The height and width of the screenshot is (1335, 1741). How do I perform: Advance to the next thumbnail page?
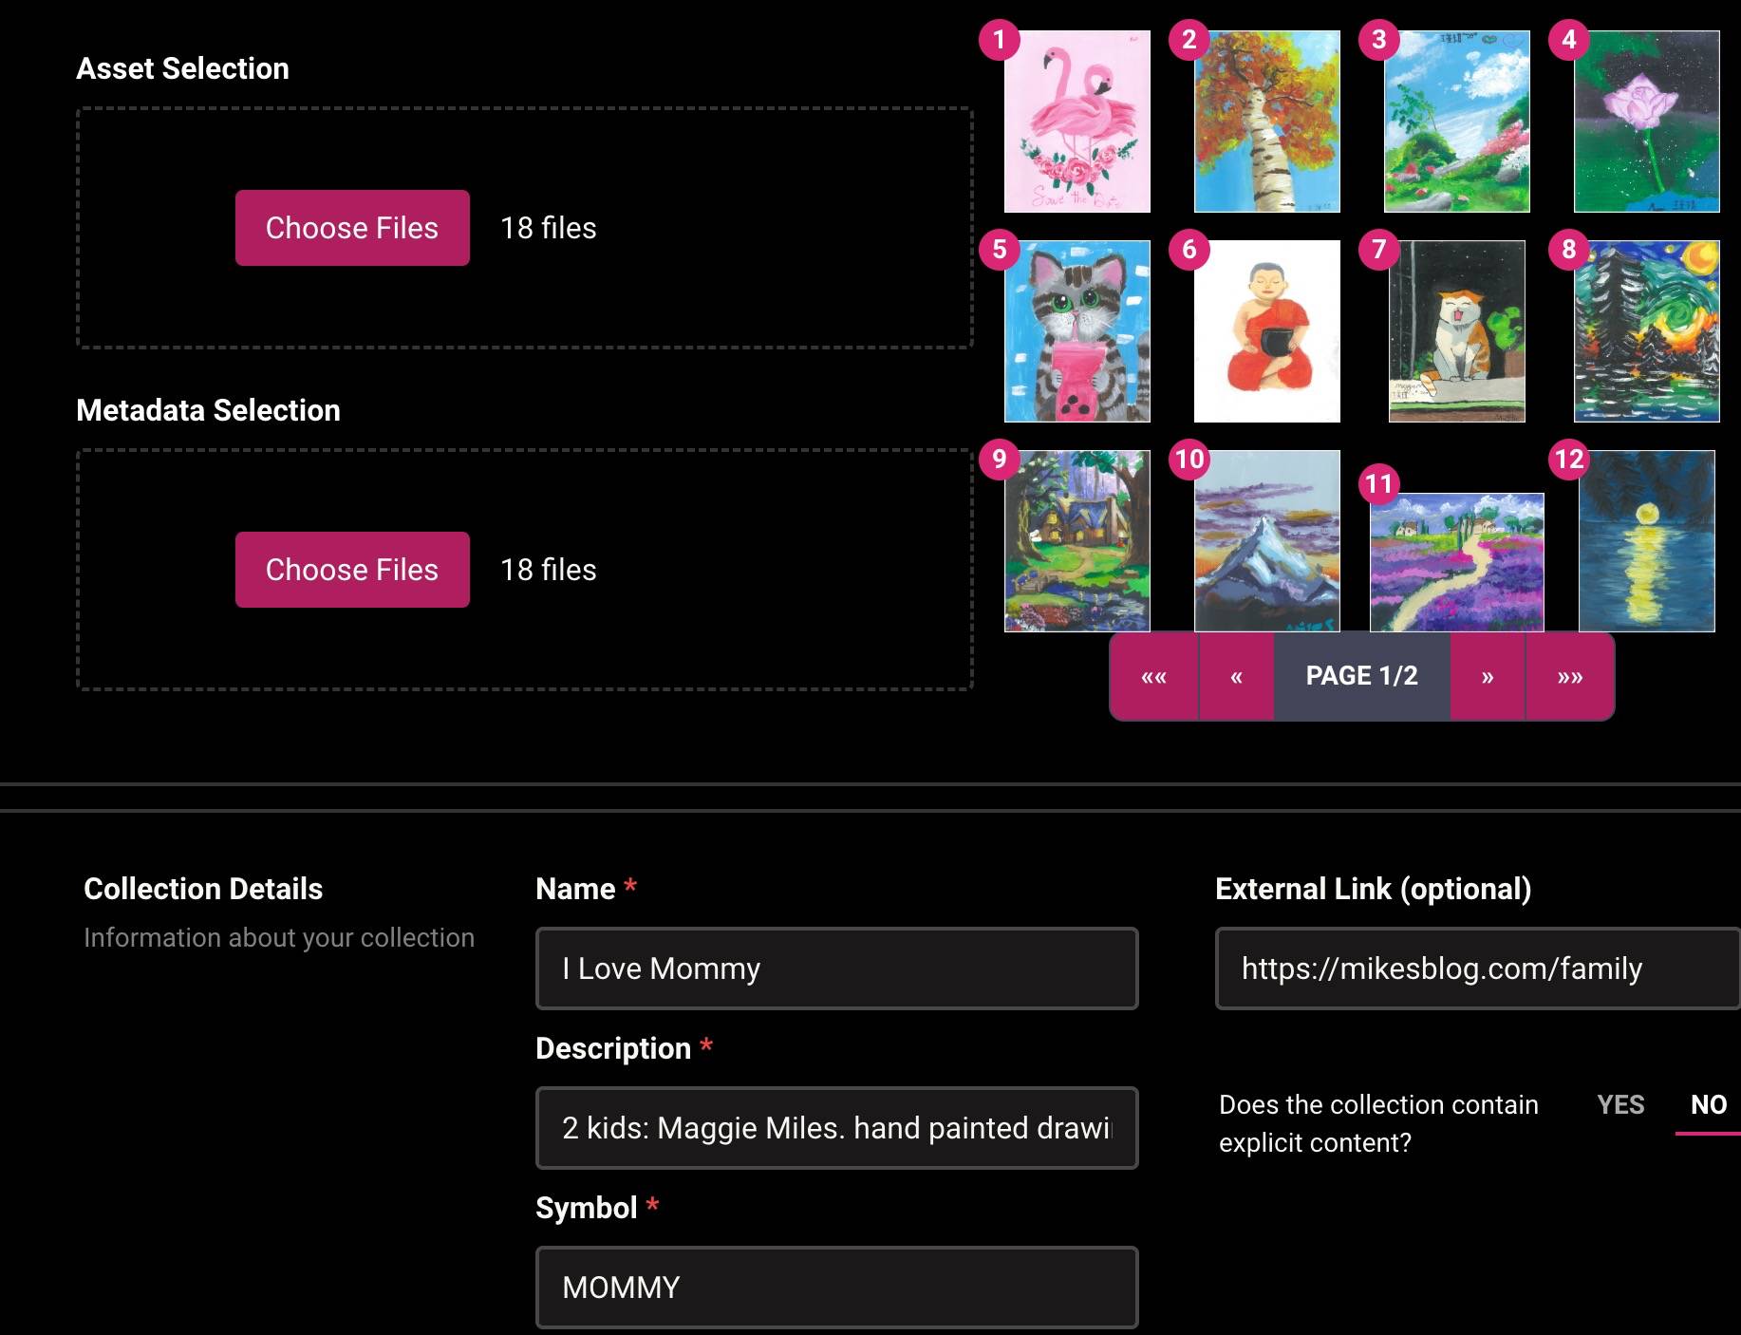coord(1487,677)
